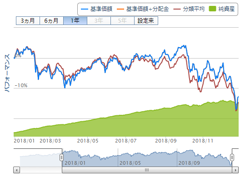The width and height of the screenshot is (240, 177).
Task: Click the 2018/03 x-axis label
Action: (x=50, y=141)
